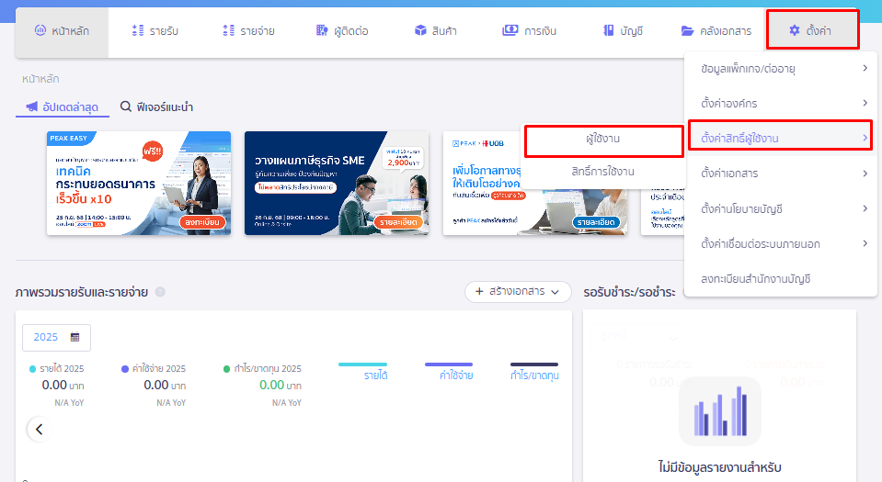Click ลงทะเบียนสำนักงานบัญชี menu entry
This screenshot has height=482, width=882.
pyautogui.click(x=754, y=278)
